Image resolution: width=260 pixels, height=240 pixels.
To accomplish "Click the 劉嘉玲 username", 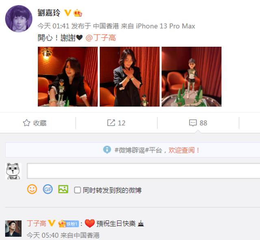I will [49, 13].
